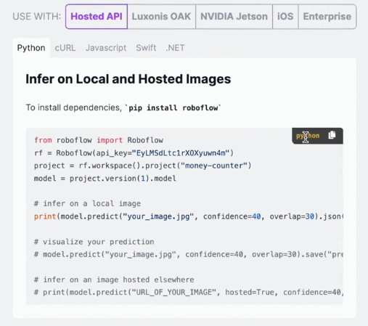The height and width of the screenshot is (326, 368).
Task: Click the 'USE WITH:' label
Action: click(x=37, y=17)
